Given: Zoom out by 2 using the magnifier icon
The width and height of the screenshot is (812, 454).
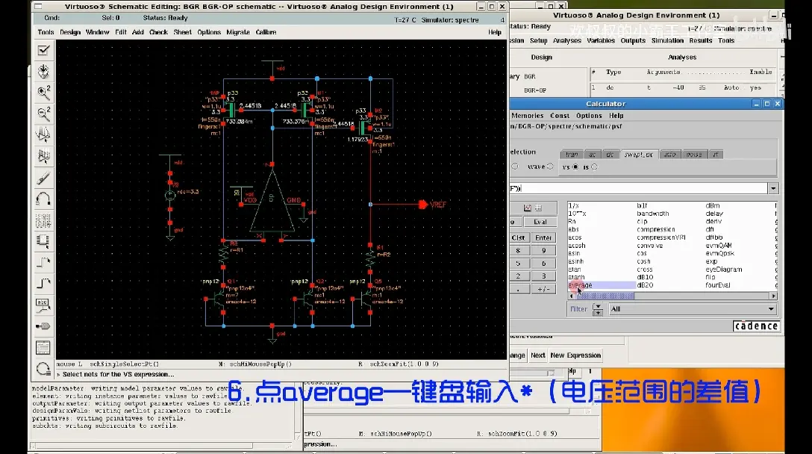Looking at the screenshot, I should [x=43, y=113].
